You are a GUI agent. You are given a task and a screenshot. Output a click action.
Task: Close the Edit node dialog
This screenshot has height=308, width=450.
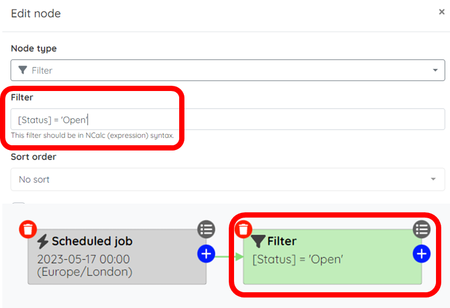[442, 12]
